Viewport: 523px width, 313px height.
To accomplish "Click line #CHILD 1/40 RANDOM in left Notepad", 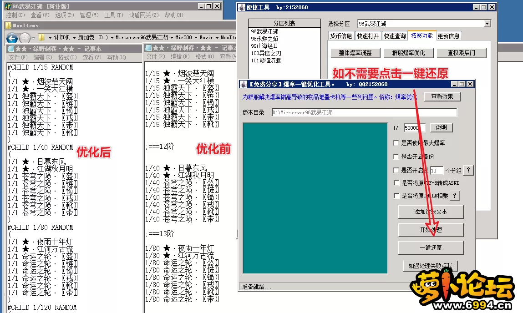I will (x=41, y=147).
